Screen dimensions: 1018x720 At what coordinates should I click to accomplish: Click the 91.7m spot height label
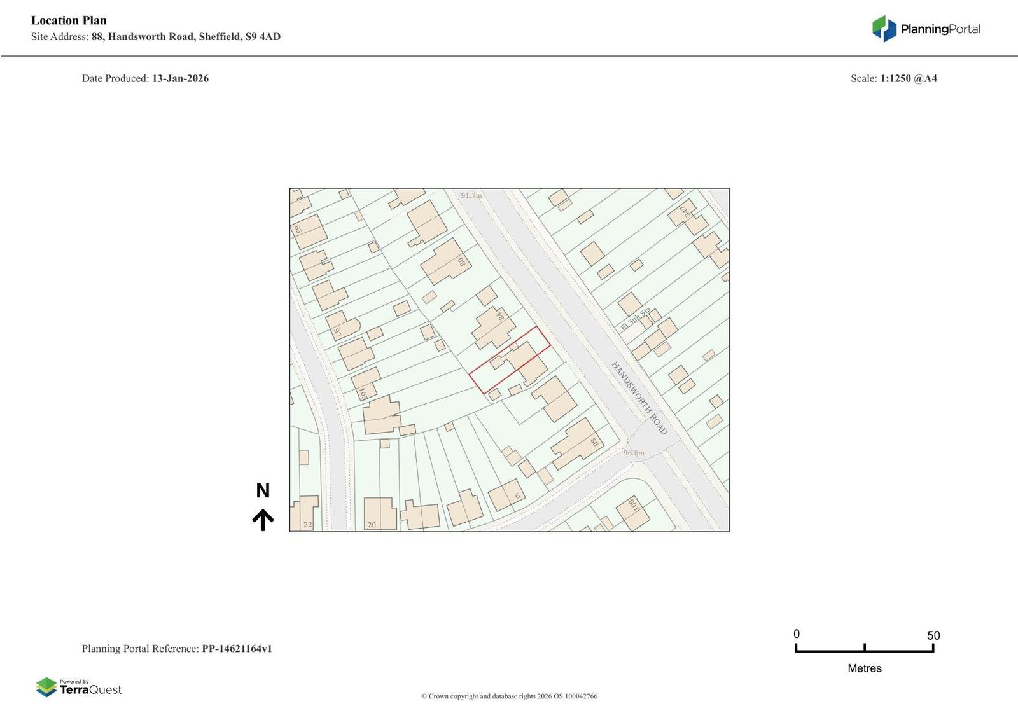[x=471, y=195]
